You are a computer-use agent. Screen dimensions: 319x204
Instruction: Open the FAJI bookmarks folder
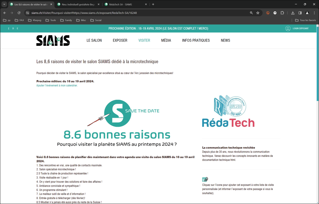pyautogui.click(x=19, y=20)
